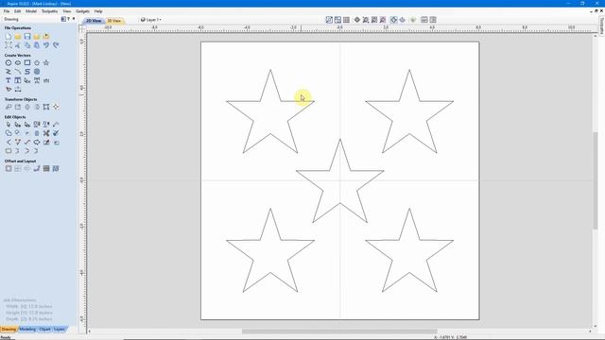Switch to the Clipart tab at bottom
The height and width of the screenshot is (340, 605).
tap(44, 330)
